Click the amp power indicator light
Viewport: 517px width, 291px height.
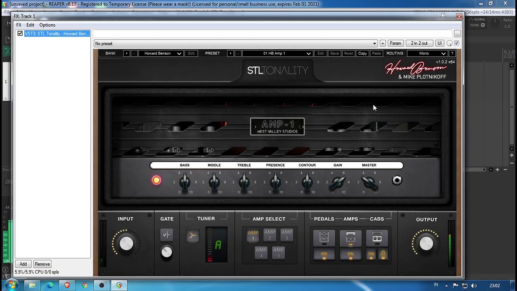156,180
